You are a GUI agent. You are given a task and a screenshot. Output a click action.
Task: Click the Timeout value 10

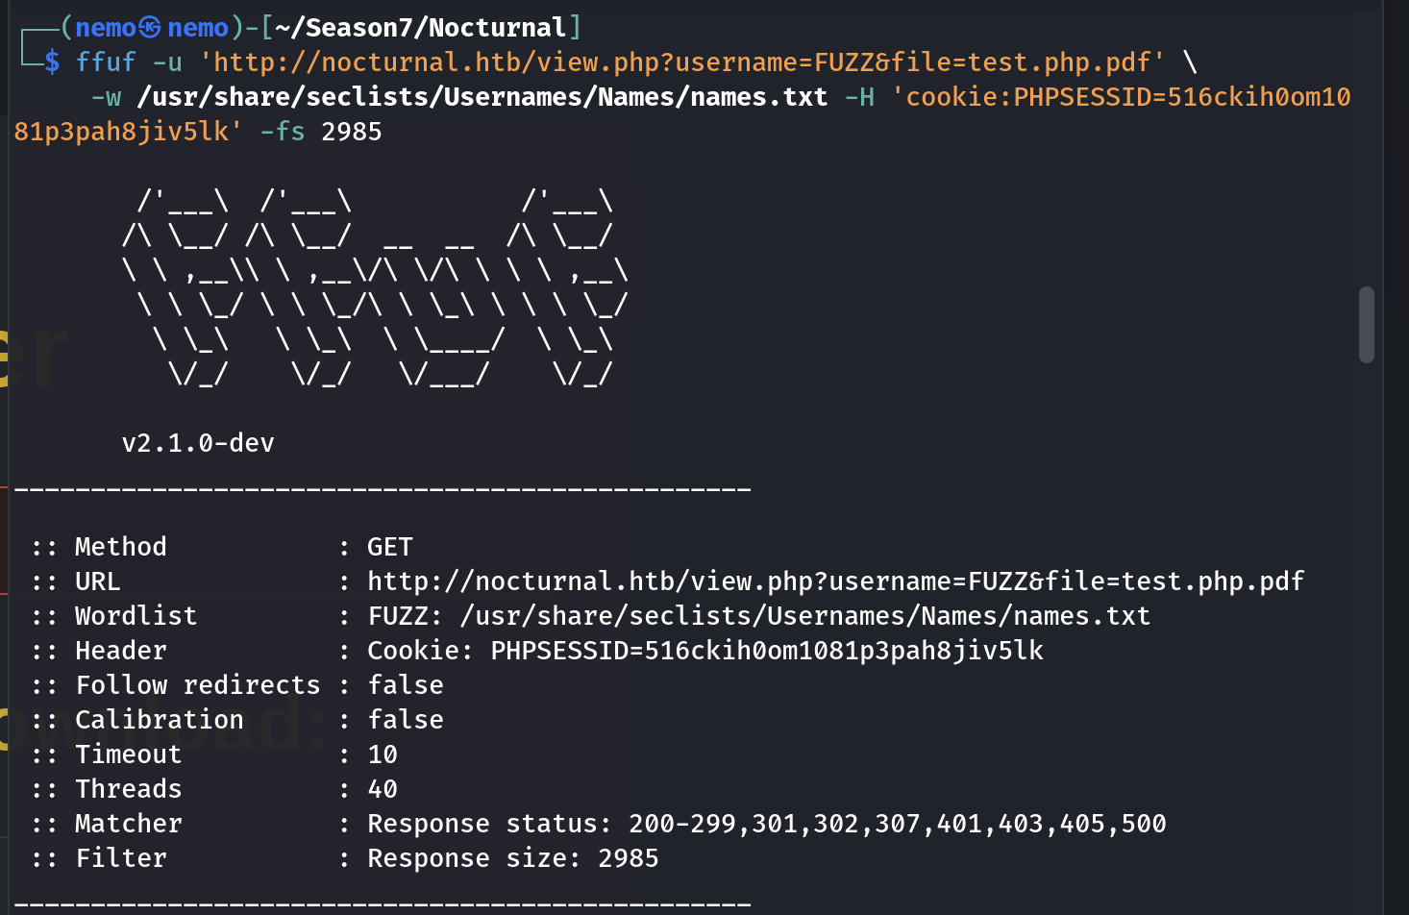(382, 754)
